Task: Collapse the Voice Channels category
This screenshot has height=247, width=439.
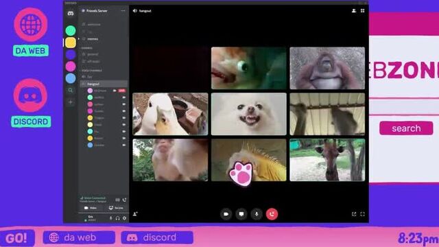Action: 92,70
